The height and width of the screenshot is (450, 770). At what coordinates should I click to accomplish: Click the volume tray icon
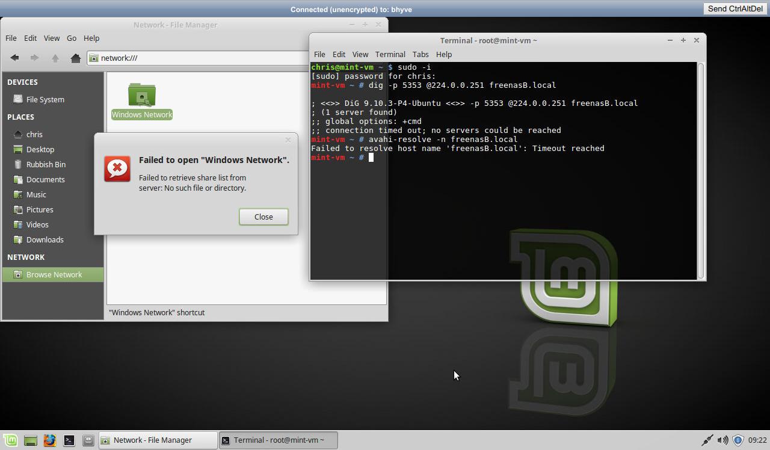723,440
